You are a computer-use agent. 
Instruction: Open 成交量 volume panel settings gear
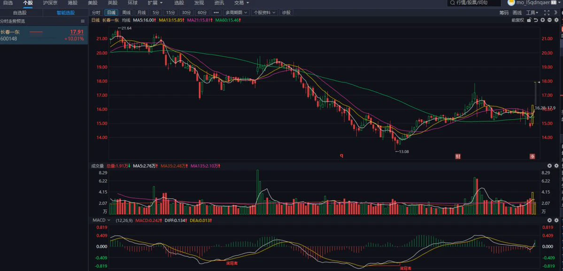(556, 166)
